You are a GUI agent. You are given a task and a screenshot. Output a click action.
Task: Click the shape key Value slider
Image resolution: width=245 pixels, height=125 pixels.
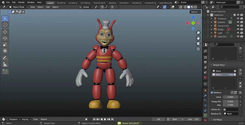[230, 97]
